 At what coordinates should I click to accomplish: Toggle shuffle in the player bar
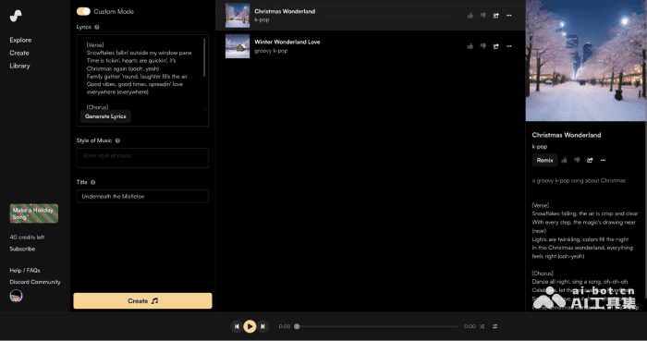tap(482, 326)
